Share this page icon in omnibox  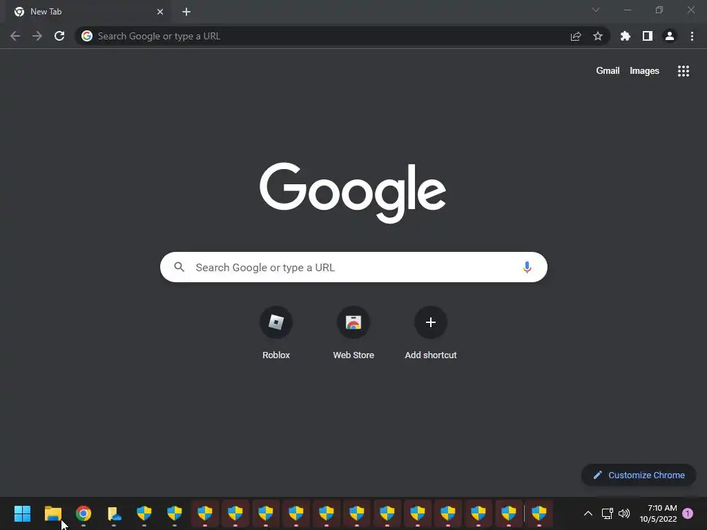pyautogui.click(x=576, y=36)
